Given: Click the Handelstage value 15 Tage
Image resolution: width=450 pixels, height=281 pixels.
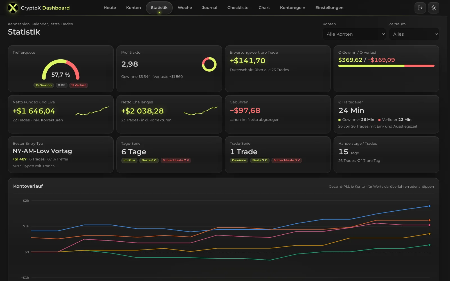Looking at the screenshot, I should click(x=349, y=152).
